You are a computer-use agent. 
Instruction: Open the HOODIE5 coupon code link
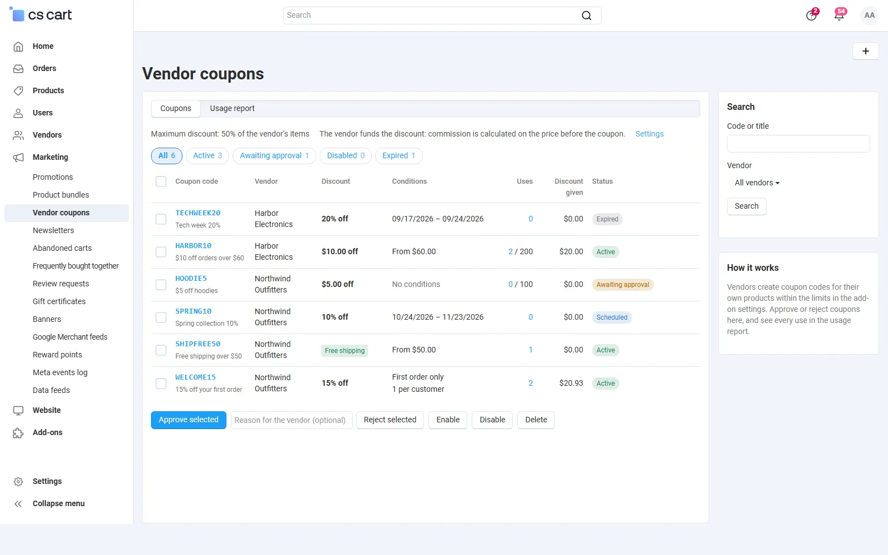click(191, 279)
